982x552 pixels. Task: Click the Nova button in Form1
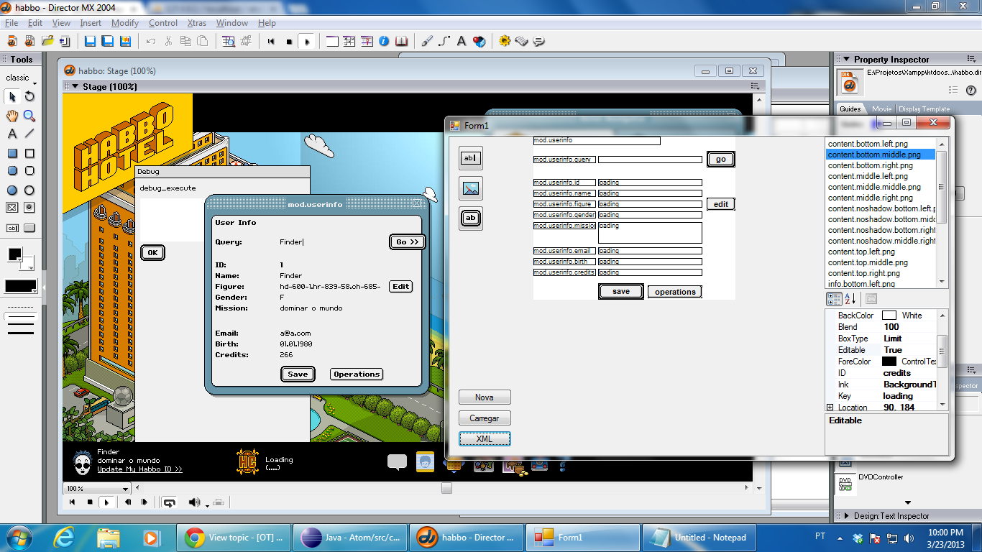(x=485, y=397)
